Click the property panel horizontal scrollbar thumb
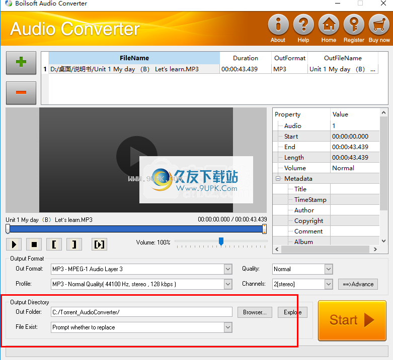The image size is (393, 360). coord(325,249)
